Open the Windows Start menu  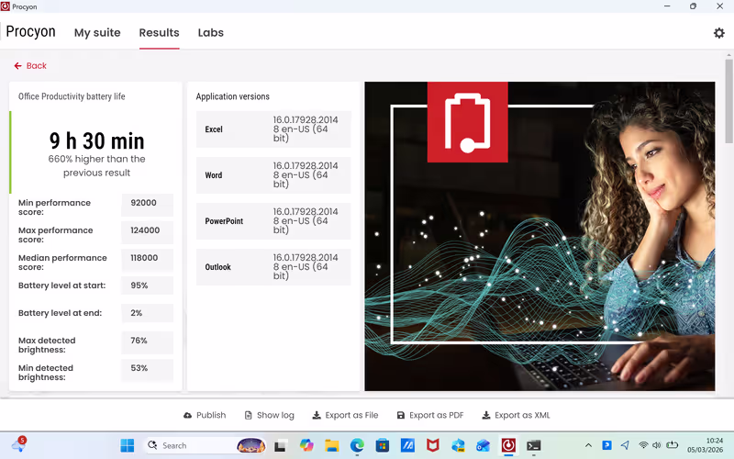(x=128, y=445)
